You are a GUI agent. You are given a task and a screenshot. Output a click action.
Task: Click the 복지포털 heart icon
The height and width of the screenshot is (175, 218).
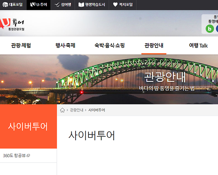[115, 5]
